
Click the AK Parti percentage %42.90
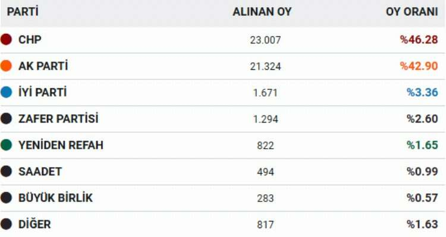coord(419,66)
